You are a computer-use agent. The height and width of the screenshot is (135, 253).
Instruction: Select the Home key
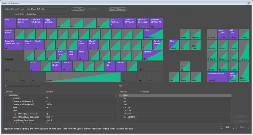point(185,34)
